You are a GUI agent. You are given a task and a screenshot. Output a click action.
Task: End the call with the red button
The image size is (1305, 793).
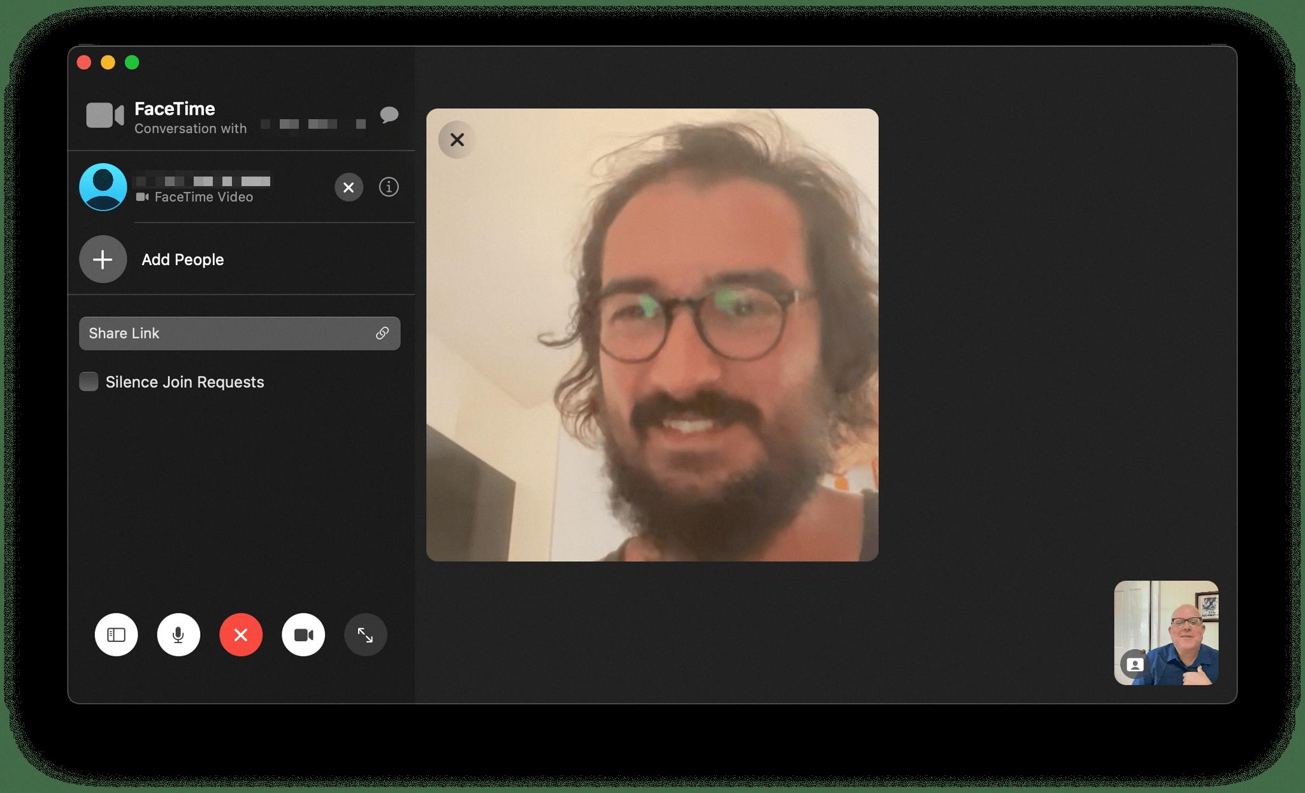click(x=241, y=635)
